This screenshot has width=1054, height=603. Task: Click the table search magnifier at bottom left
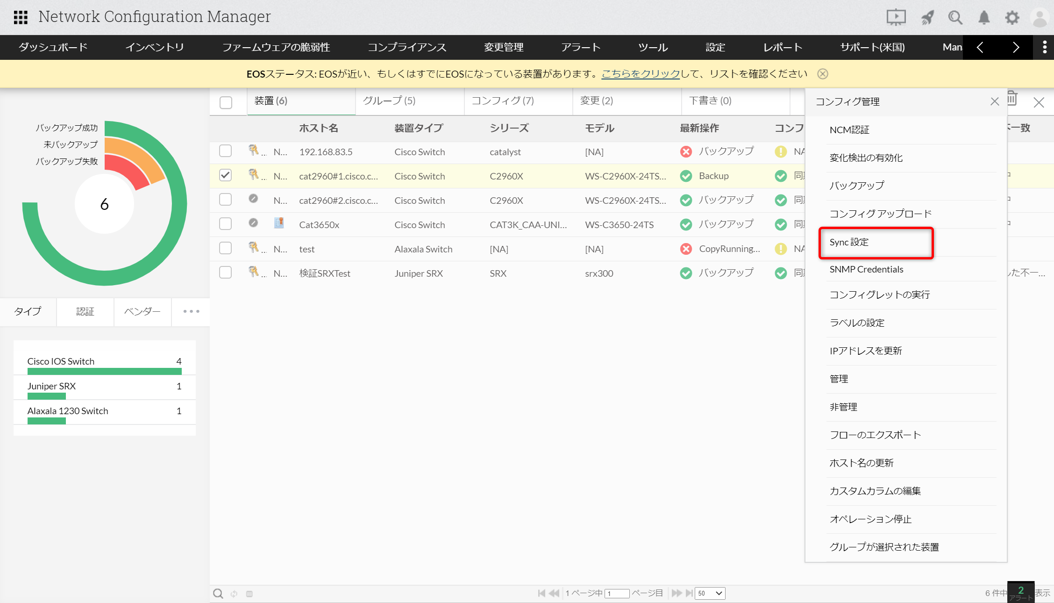(x=218, y=593)
